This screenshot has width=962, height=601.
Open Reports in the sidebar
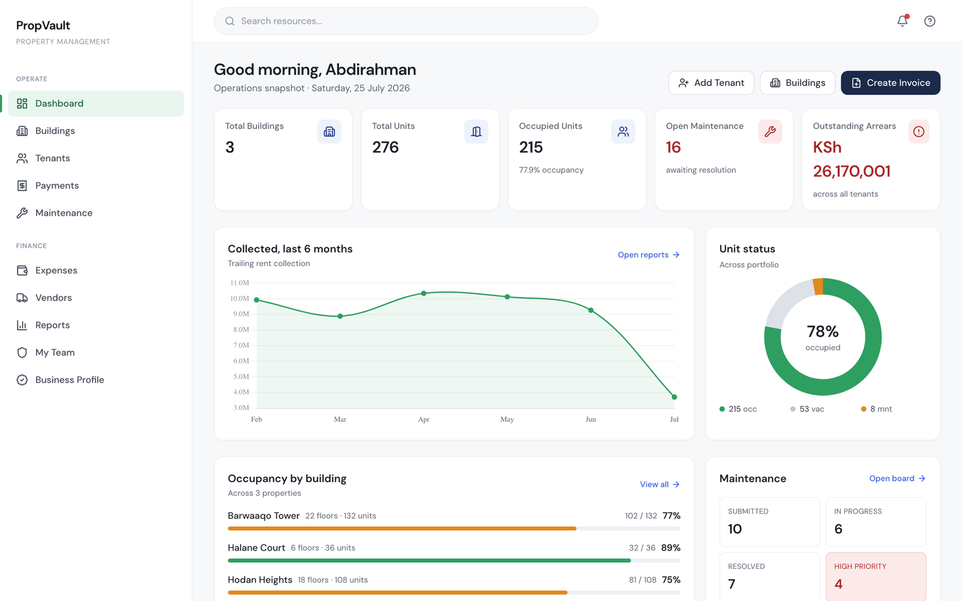pos(96,325)
